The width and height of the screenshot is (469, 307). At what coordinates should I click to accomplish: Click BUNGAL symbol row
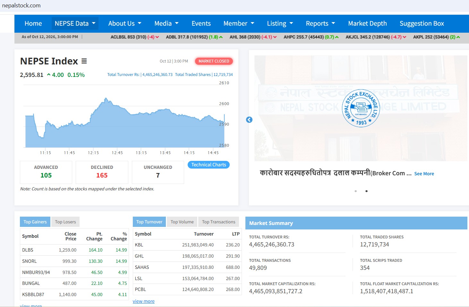[x=74, y=283]
